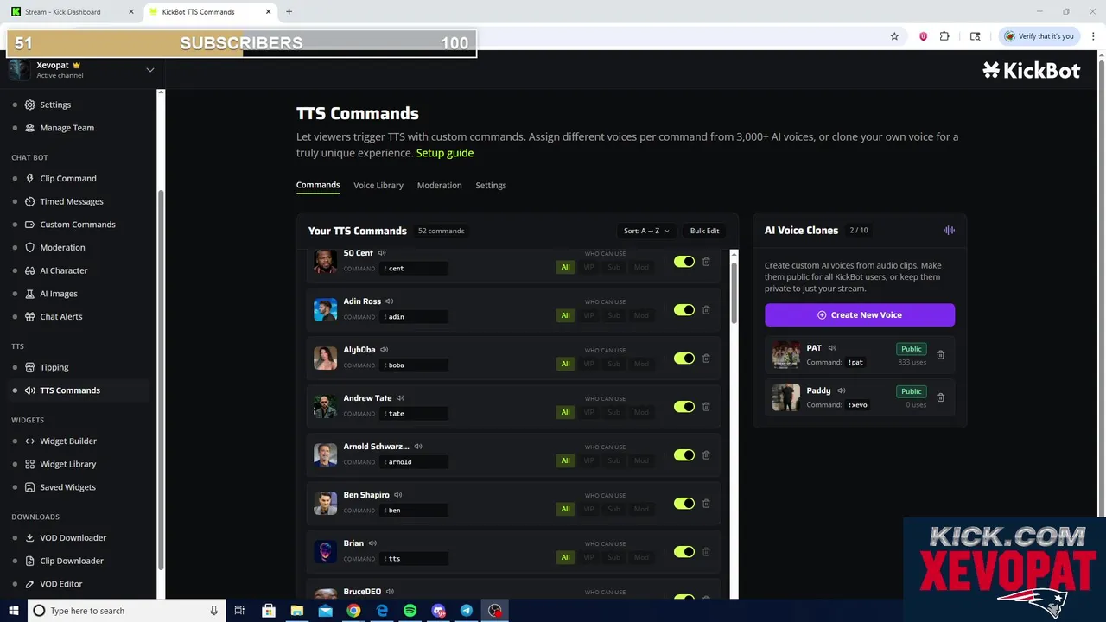Toggle off the Ben Shapiro command
The image size is (1106, 622).
[x=684, y=504]
